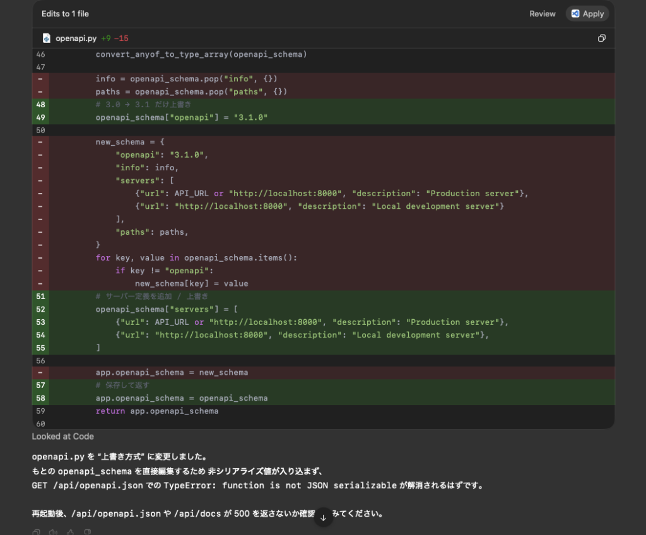The width and height of the screenshot is (646, 535).
Task: Open the Review changes option
Action: point(542,14)
